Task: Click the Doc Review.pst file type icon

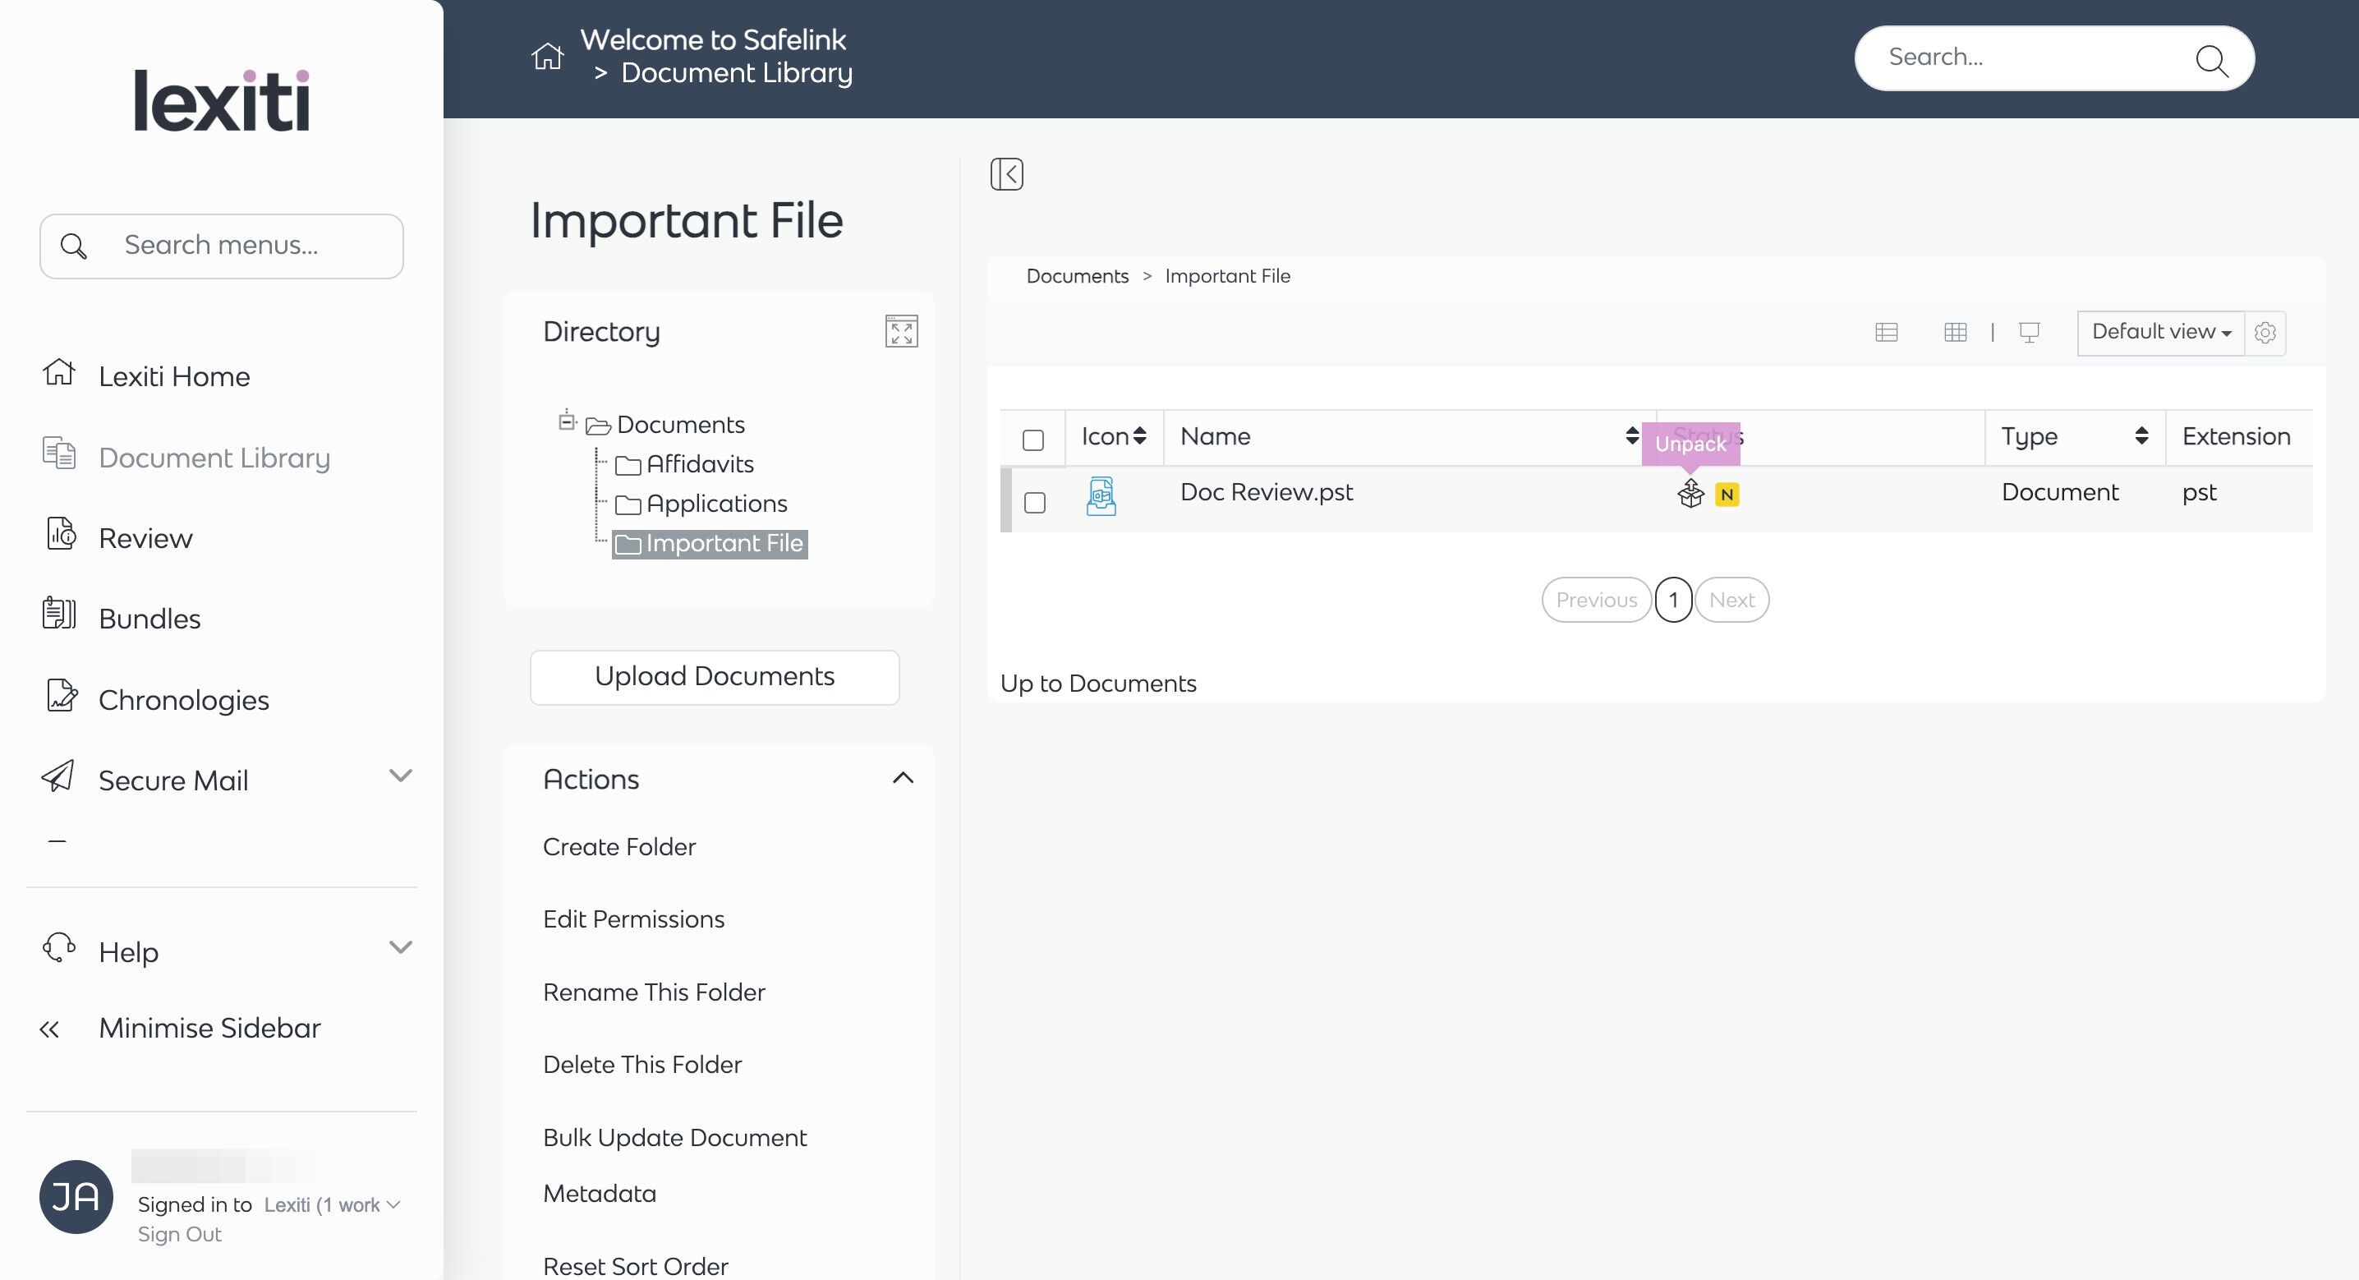Action: click(1101, 495)
